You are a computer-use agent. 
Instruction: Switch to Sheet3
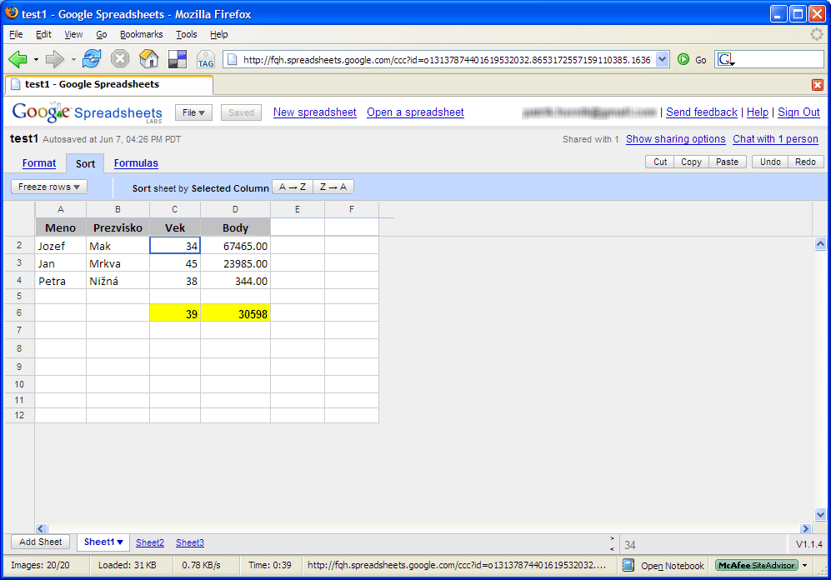(x=190, y=542)
